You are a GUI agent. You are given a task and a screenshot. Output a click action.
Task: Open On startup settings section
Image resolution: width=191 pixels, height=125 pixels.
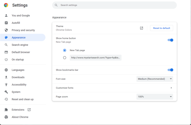[18, 59]
